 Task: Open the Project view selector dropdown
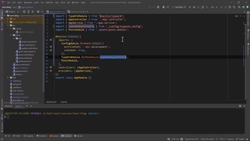[x=12, y=12]
